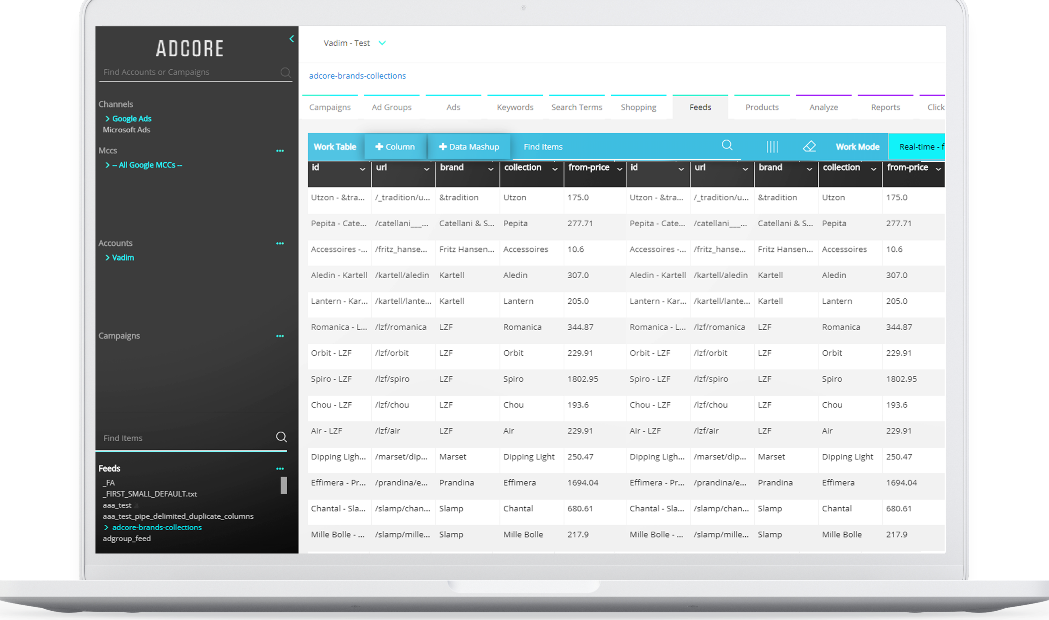
Task: Open the first brand column dropdown
Action: pyautogui.click(x=491, y=169)
